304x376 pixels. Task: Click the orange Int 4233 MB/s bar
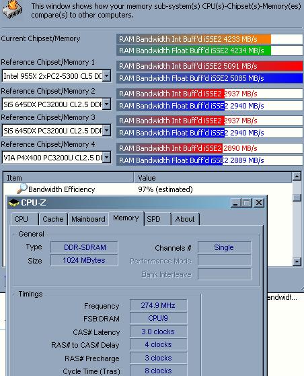[x=210, y=39]
